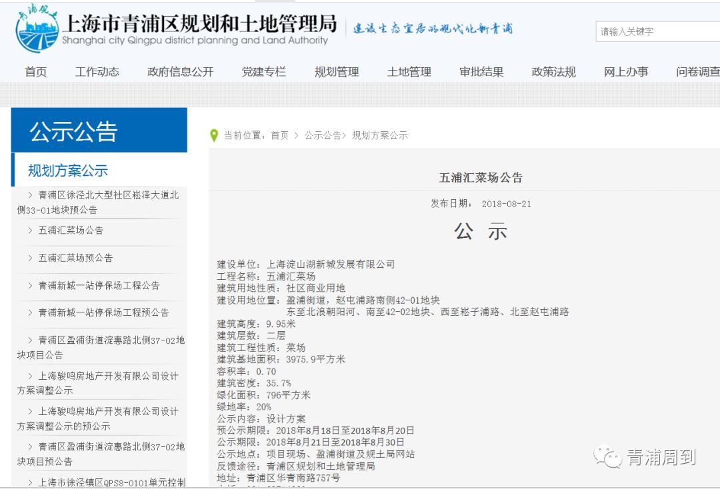Open the 工作动态 navigation menu
This screenshot has width=720, height=489.
point(97,72)
